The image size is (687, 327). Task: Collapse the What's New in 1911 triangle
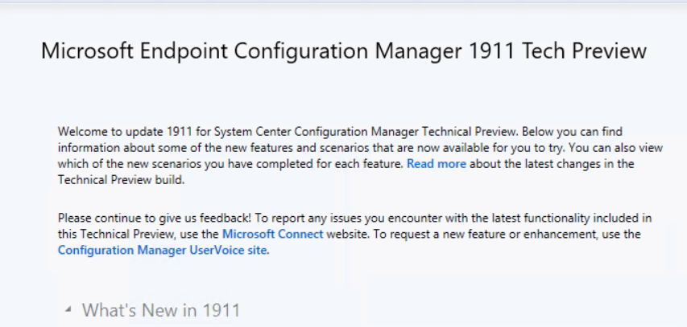(x=68, y=309)
